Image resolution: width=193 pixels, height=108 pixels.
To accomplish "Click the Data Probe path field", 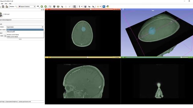I will [x=22, y=102].
